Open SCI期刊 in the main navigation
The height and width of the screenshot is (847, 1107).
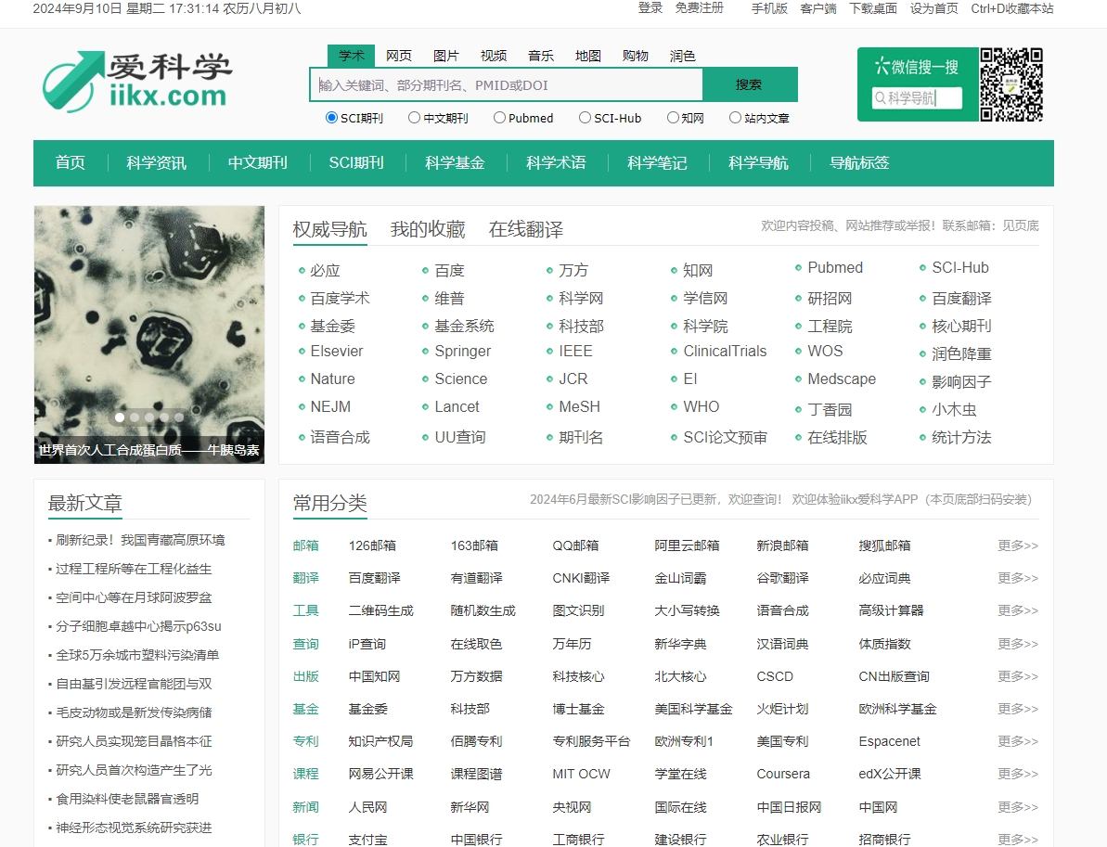click(x=355, y=163)
